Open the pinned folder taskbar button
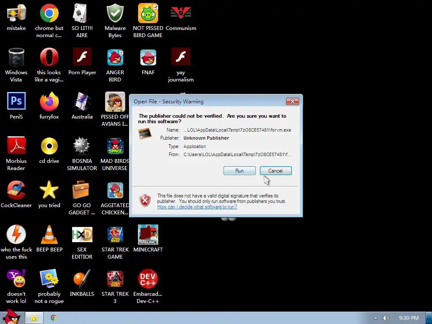The image size is (432, 324). click(x=34, y=318)
